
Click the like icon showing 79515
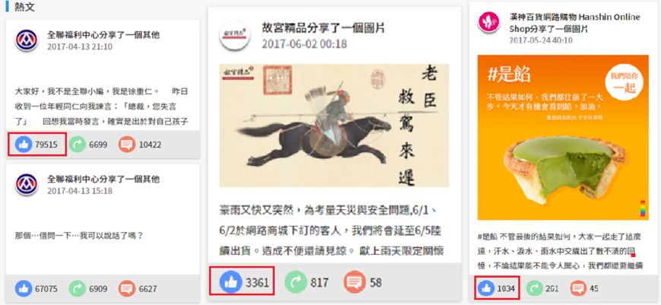pyautogui.click(x=24, y=145)
